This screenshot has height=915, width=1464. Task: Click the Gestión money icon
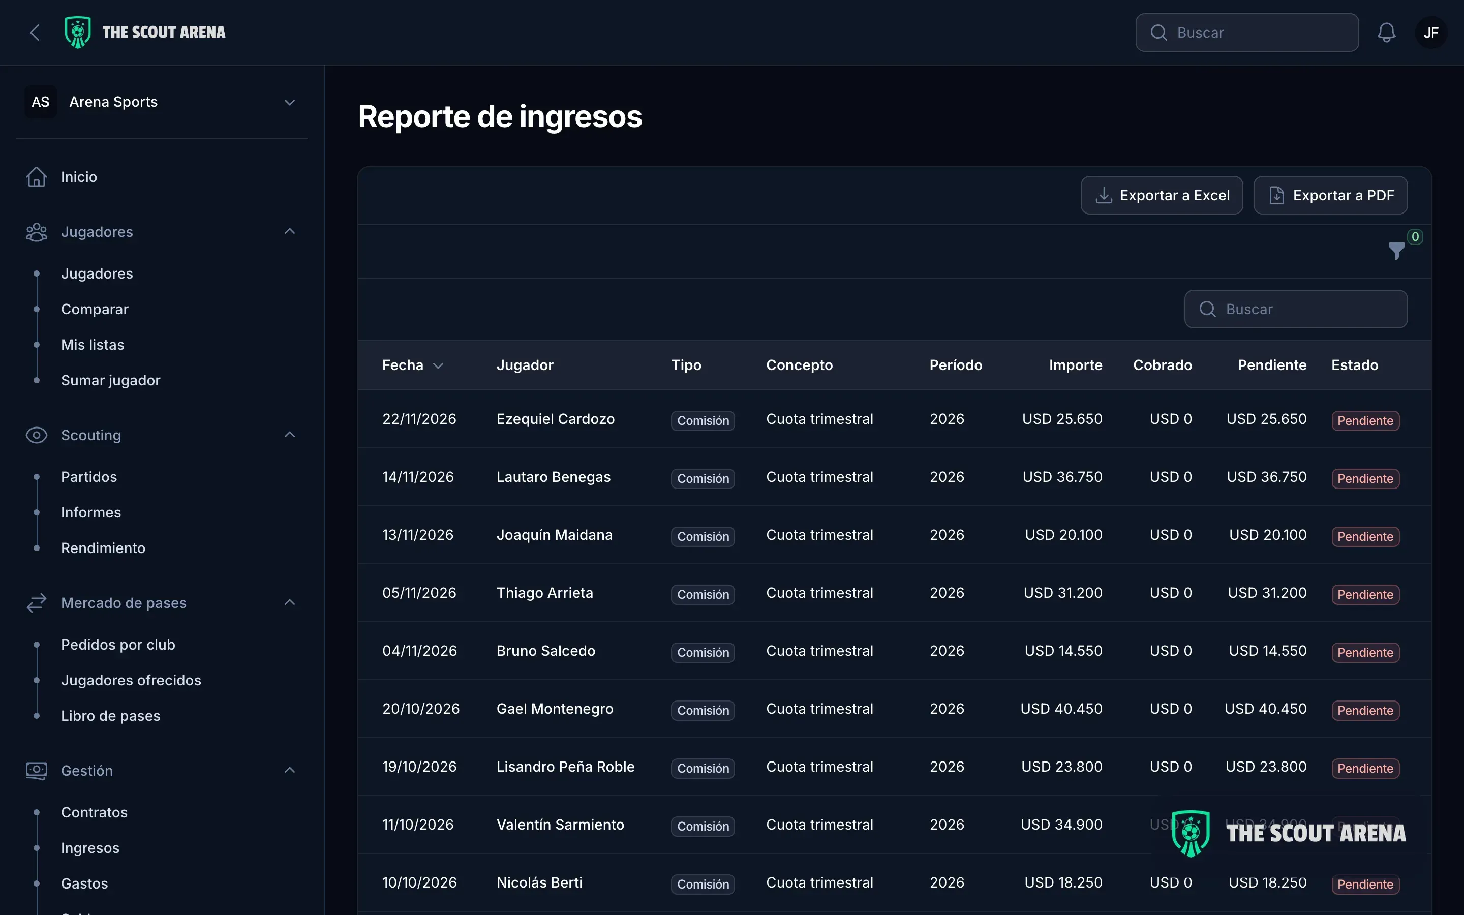tap(36, 770)
